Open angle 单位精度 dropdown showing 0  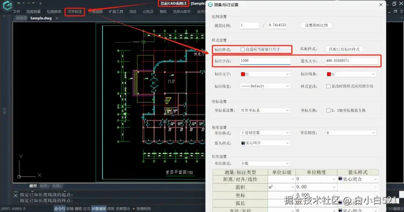[351, 133]
